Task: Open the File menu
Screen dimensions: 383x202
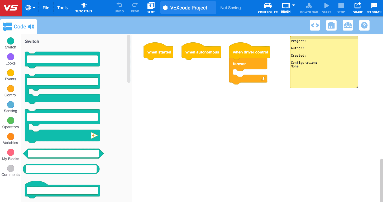Action: click(x=46, y=8)
